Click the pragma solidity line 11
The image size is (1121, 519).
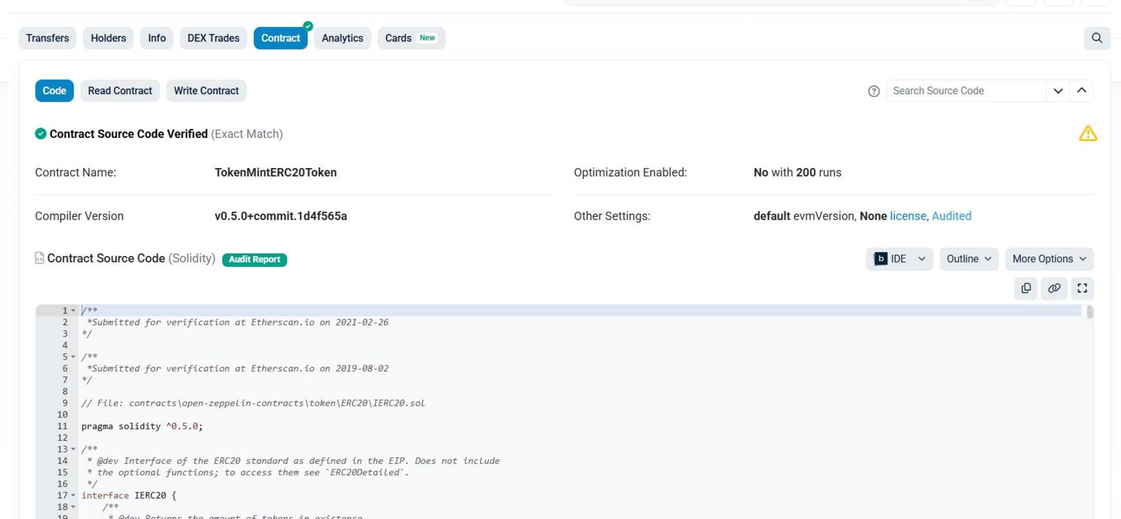142,426
